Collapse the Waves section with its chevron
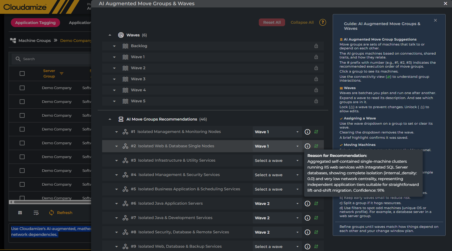The height and width of the screenshot is (251, 452). click(110, 35)
